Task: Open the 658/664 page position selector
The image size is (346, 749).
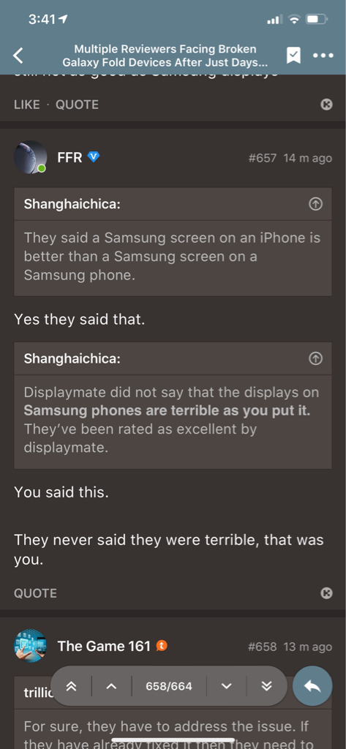Action: [169, 686]
